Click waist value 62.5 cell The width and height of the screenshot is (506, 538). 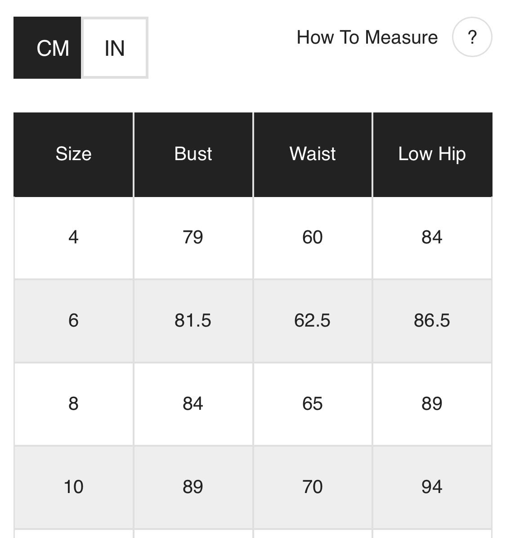pos(313,320)
